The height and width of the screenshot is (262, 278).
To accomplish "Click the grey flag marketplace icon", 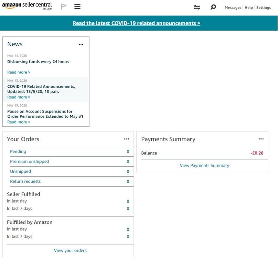I will (64, 7).
